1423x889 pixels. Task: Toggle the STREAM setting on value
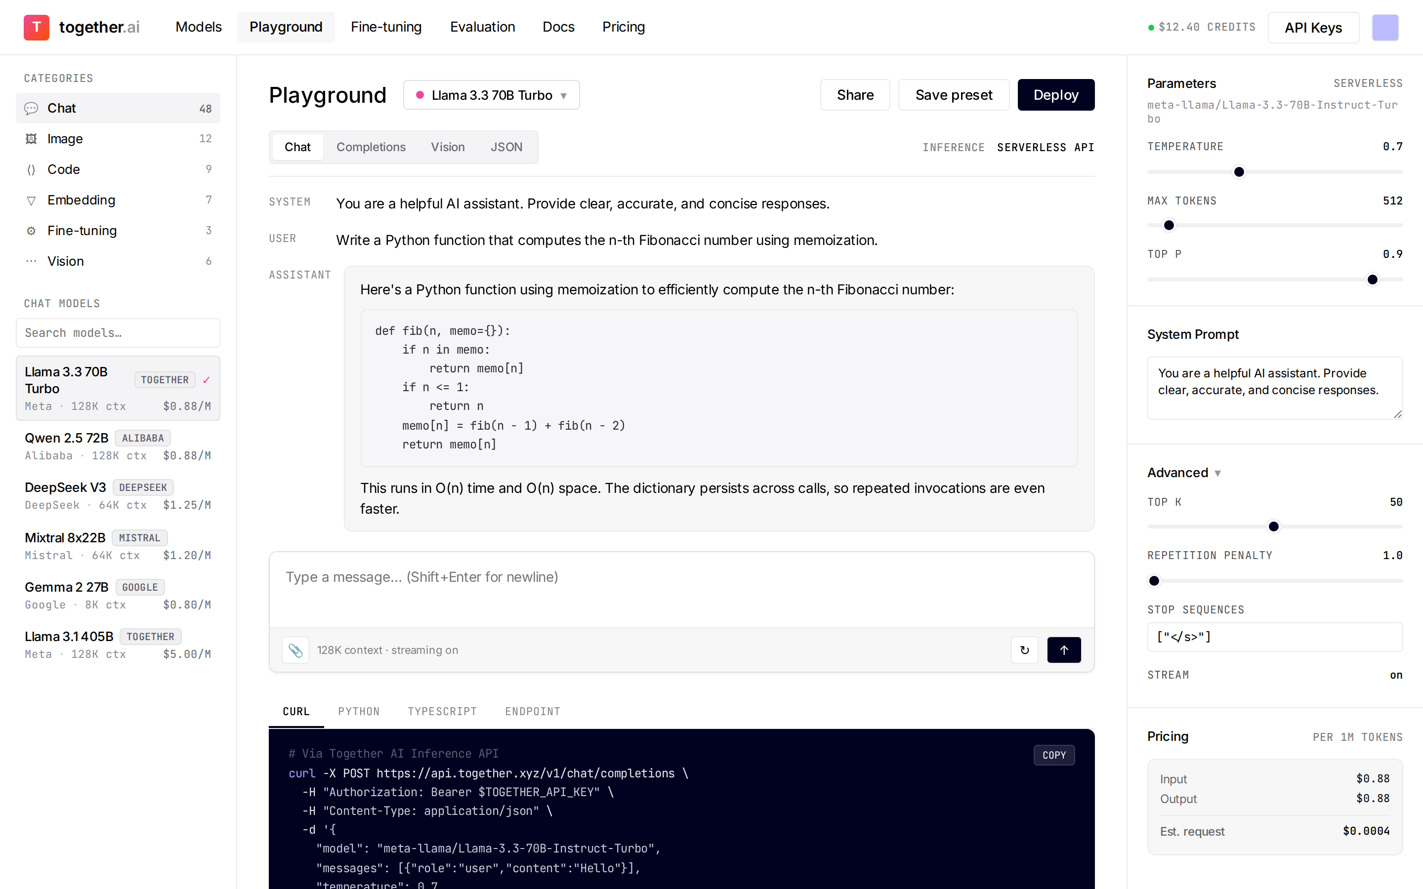(x=1396, y=675)
